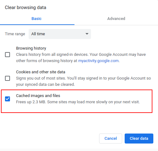Viewport: 158px width, 151px height.
Task: Click the Clear browsing data title
Action: (x=26, y=7)
